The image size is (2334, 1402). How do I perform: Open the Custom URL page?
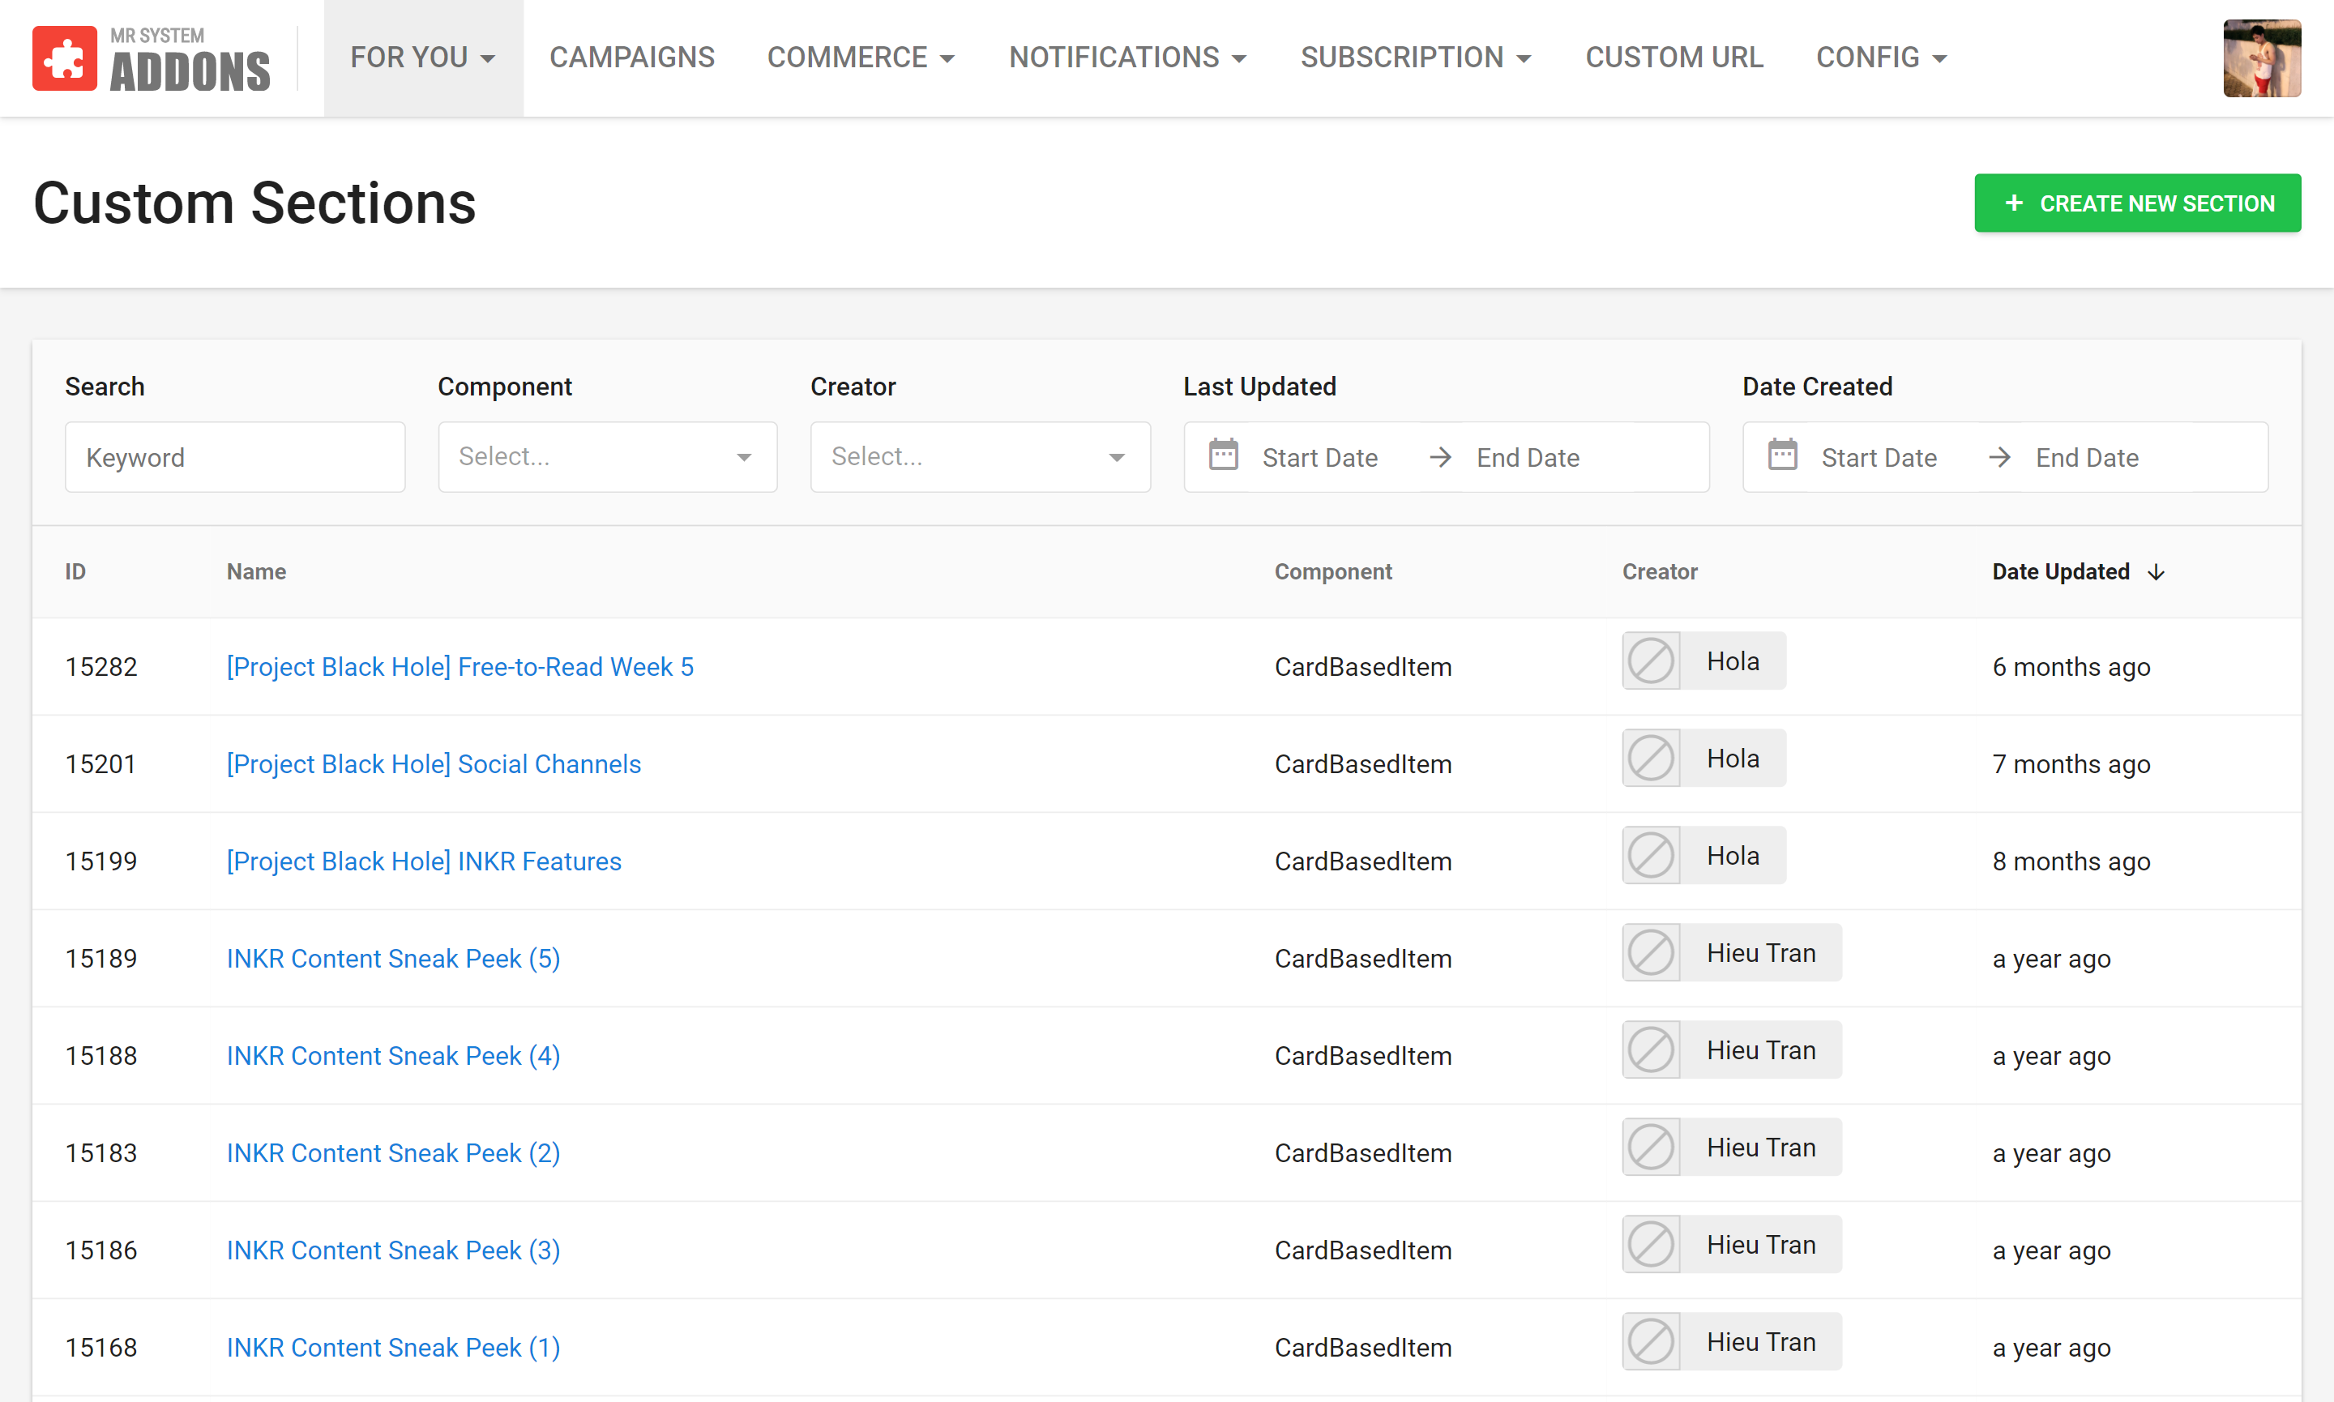pyautogui.click(x=1674, y=58)
